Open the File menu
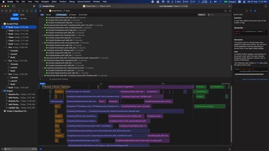This screenshot has height=151, width=269. coord(17,2)
